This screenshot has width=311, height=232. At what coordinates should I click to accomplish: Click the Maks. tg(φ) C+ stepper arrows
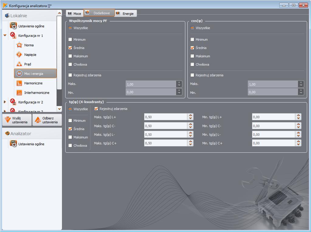coord(190,143)
